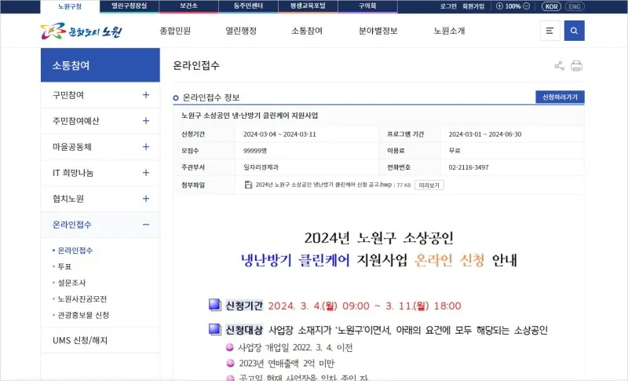Open the 열린행정 main menu
This screenshot has width=628, height=381.
(241, 31)
